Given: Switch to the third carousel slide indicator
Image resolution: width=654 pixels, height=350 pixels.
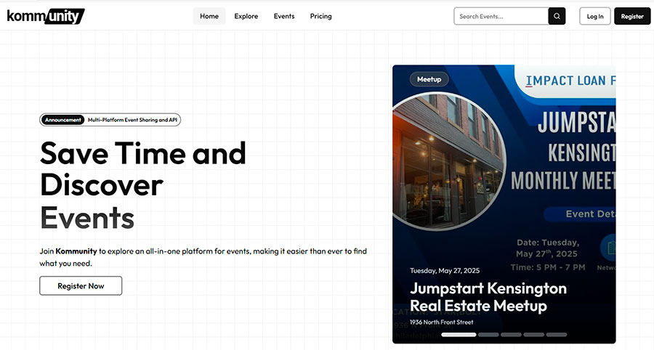Looking at the screenshot, I should (x=511, y=335).
